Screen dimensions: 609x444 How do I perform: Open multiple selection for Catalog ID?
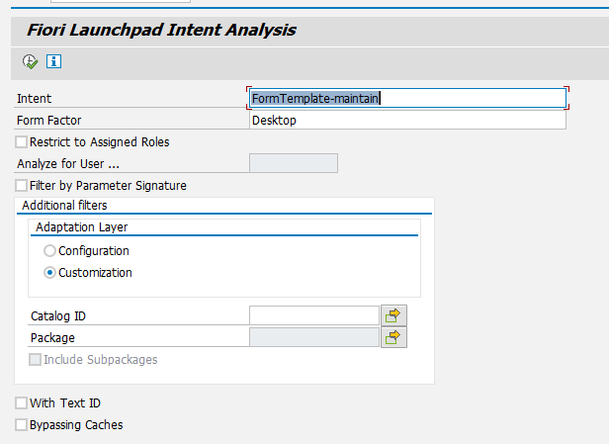393,315
